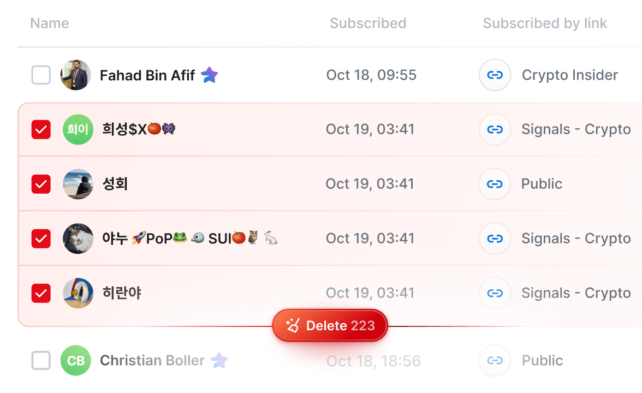Viewport: 642px width, 393px height.
Task: Click the link icon beside 히란야's subscription source
Action: point(495,293)
